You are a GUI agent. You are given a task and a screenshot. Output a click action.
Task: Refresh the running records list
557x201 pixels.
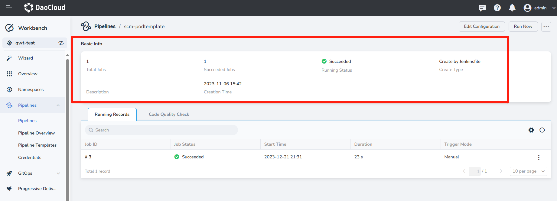click(x=542, y=130)
